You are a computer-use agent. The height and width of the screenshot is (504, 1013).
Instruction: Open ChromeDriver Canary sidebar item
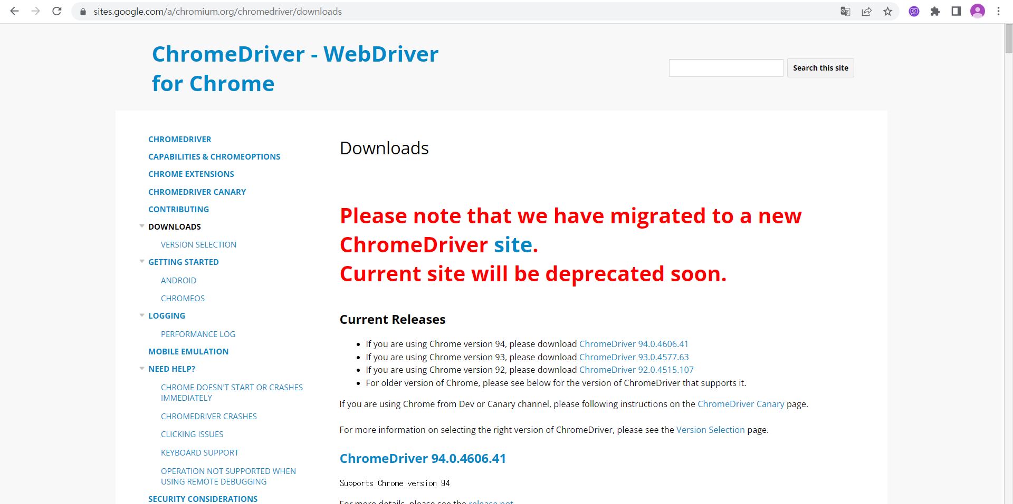[x=197, y=192]
